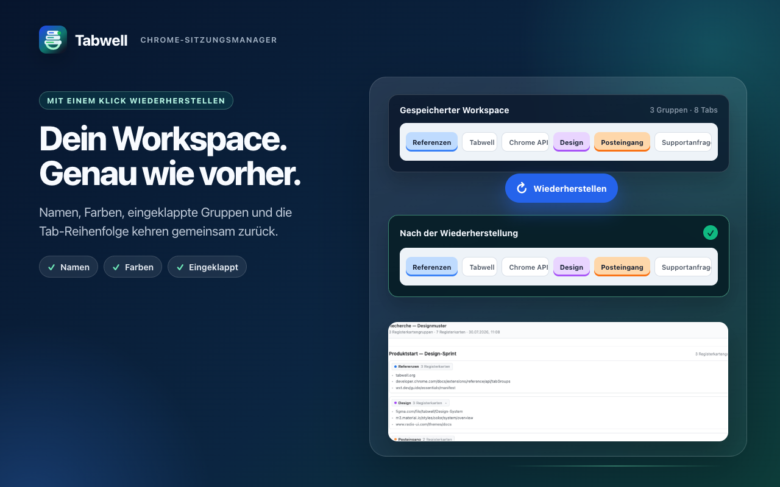The image size is (780, 487).
Task: Click the Mit einem Klick wiederherstellen badge
Action: [136, 100]
